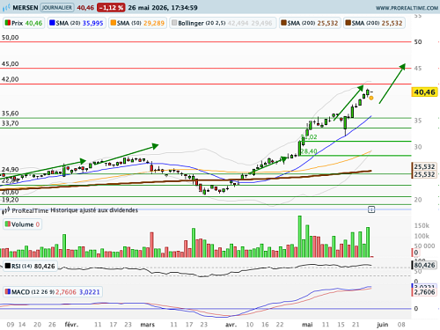Image resolution: width=440 pixels, height=330 pixels.
Task: Click the 24,90 support level label
Action: click(10, 169)
